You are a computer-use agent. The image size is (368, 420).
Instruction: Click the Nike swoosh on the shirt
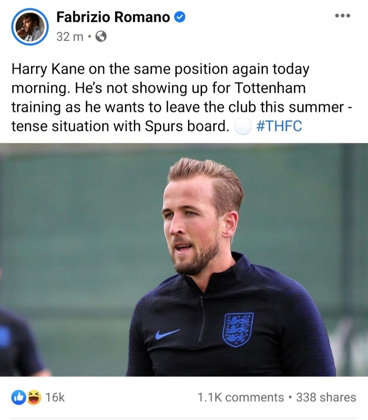pos(167,333)
